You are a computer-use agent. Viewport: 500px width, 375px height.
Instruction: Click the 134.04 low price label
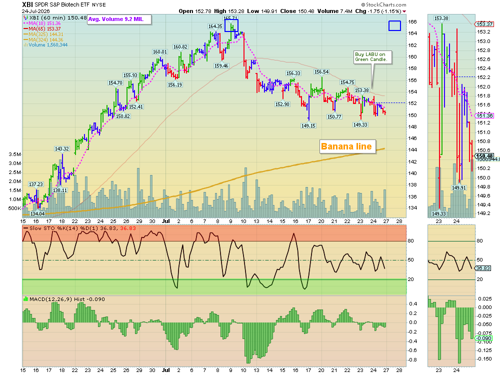(37, 213)
